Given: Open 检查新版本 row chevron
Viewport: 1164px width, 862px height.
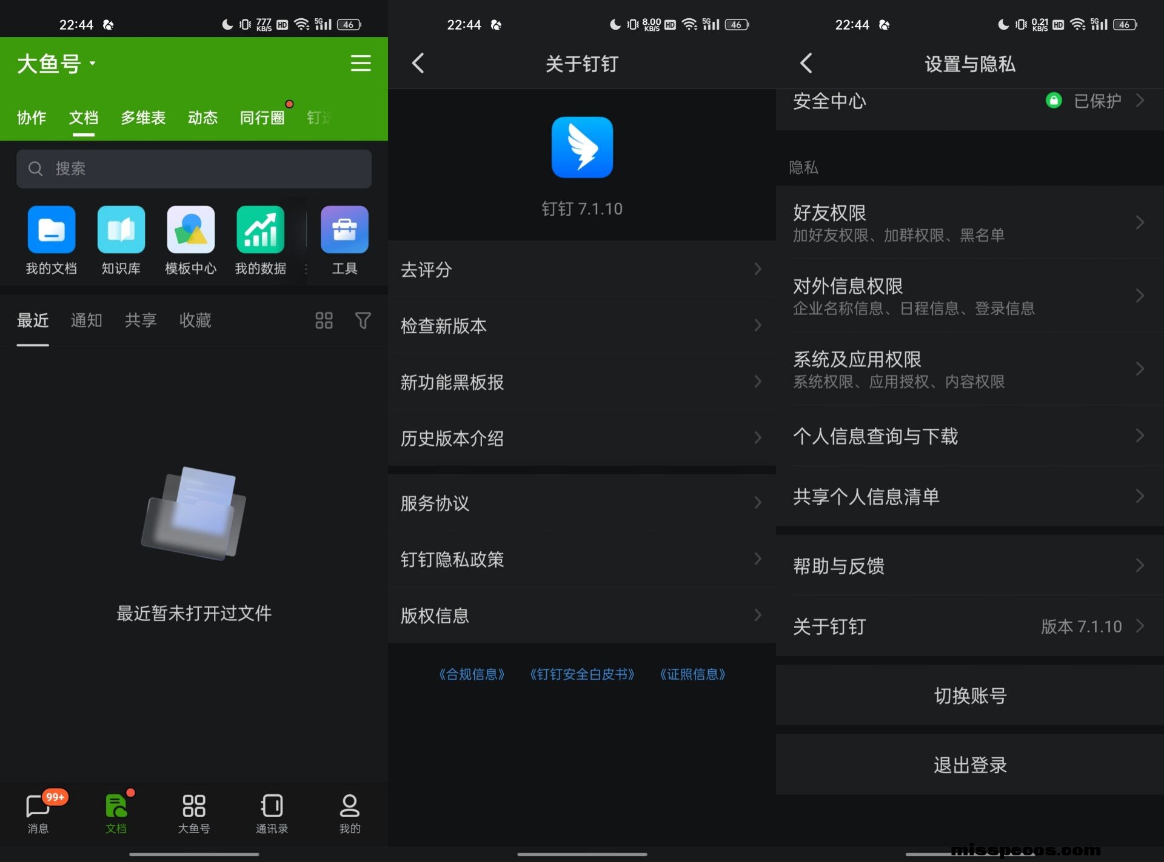Looking at the screenshot, I should [758, 325].
